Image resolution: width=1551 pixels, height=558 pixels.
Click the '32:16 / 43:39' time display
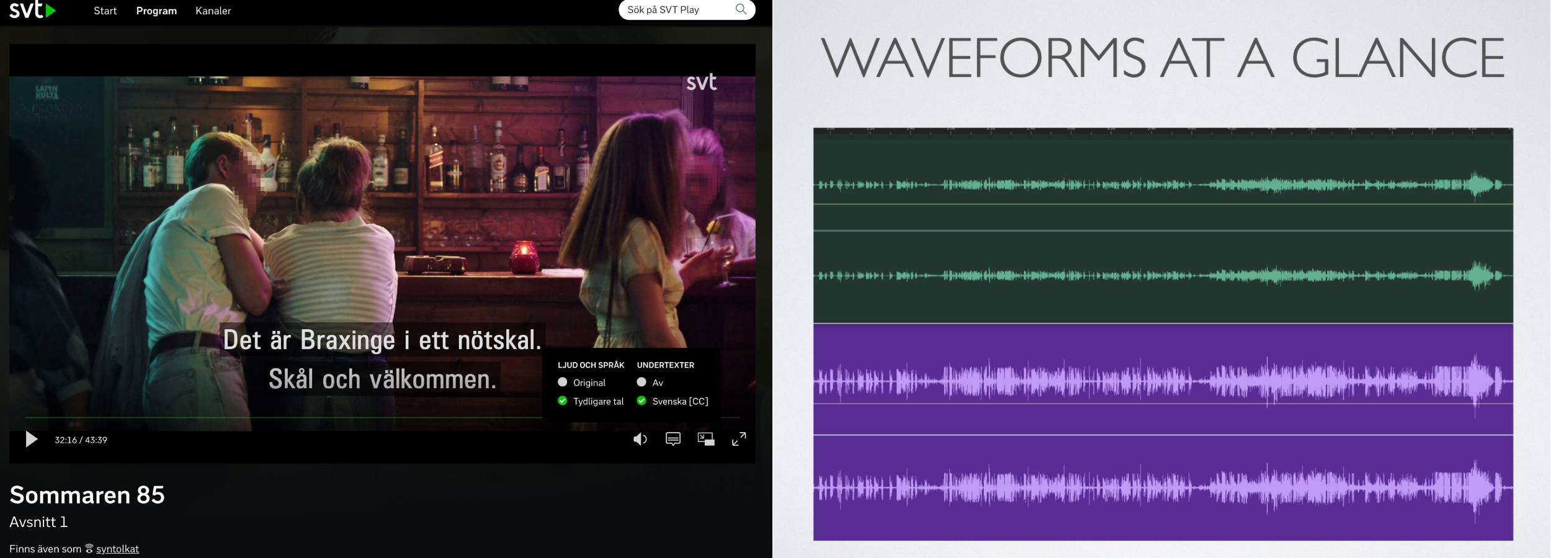tap(81, 440)
